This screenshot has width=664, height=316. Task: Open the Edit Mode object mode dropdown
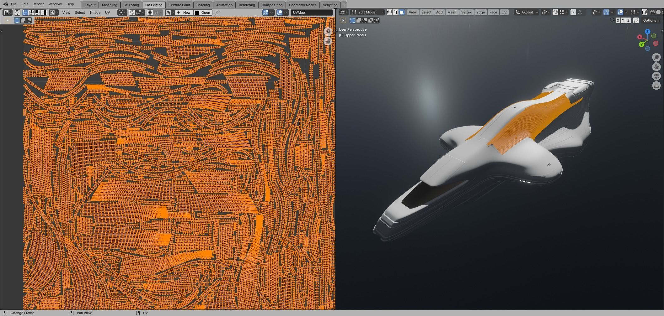click(367, 12)
